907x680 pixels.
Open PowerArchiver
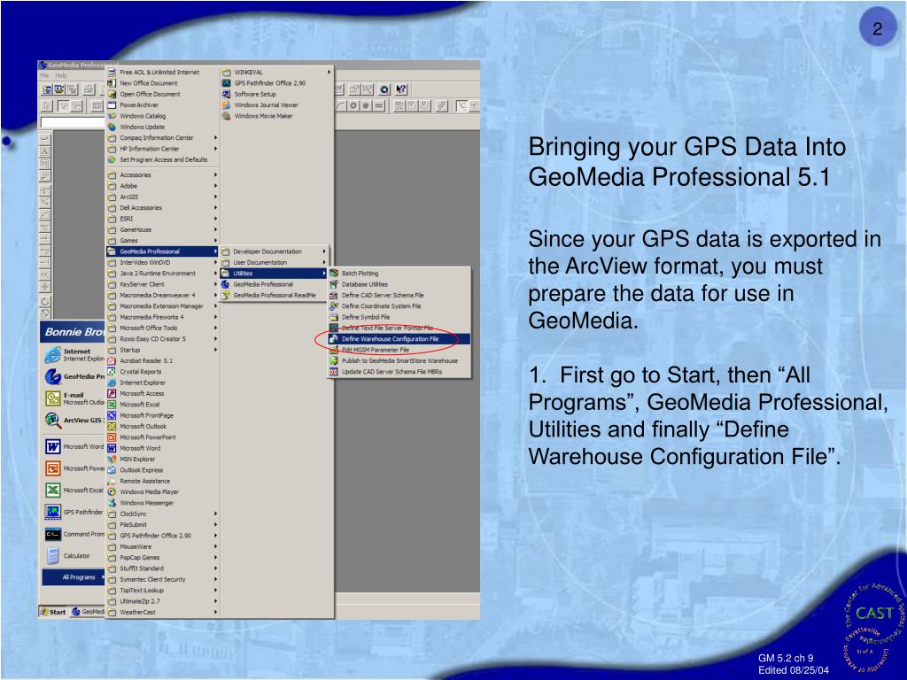[x=163, y=104]
